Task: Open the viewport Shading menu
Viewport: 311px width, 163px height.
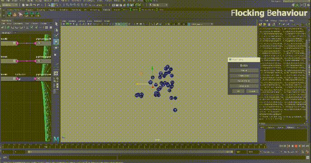Action: click(x=72, y=21)
